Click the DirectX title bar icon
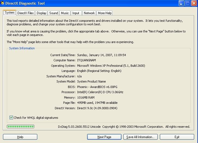The height and width of the screenshot is (143, 198). click(2, 3)
